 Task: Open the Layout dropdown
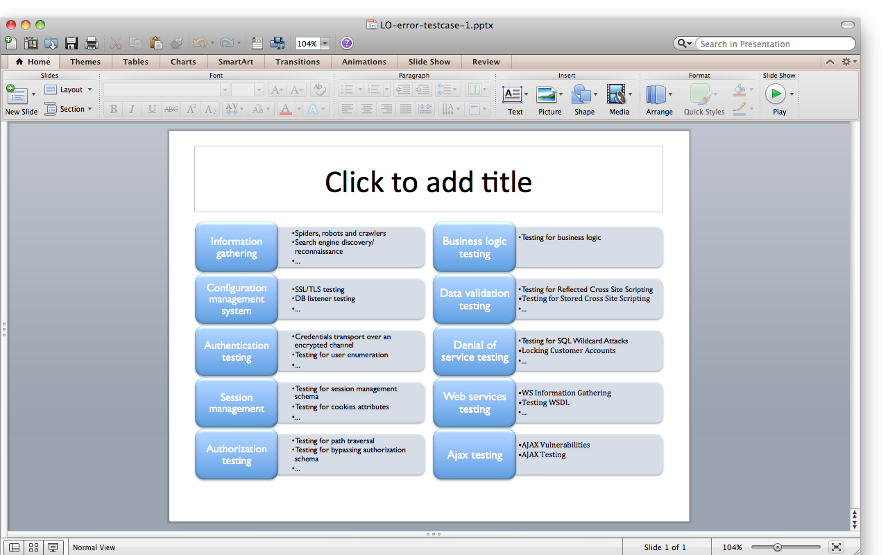tap(69, 89)
